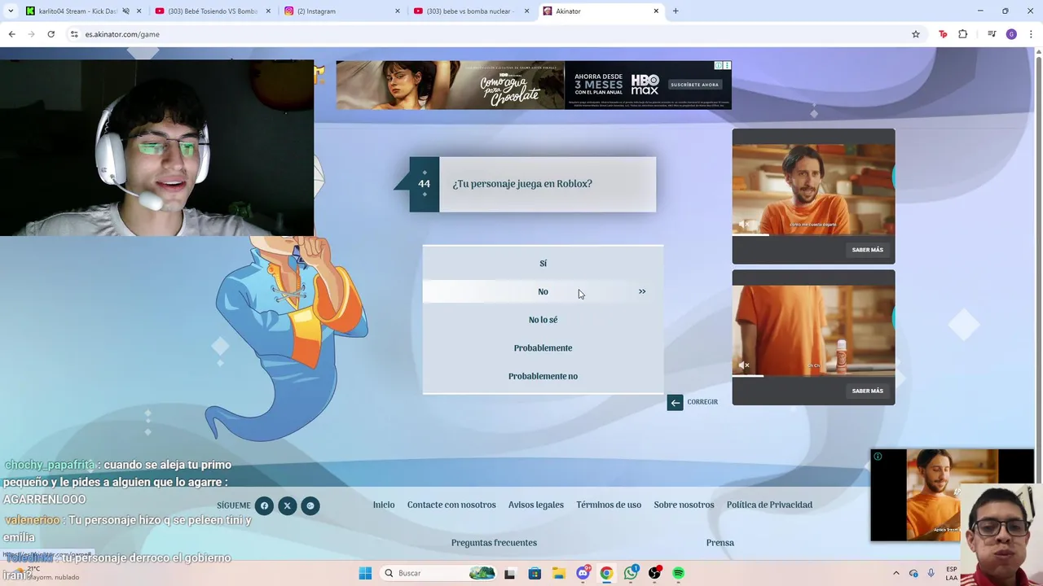Open Spotify from the taskbar
Image resolution: width=1043 pixels, height=586 pixels.
click(678, 573)
